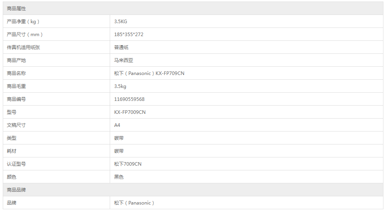Click the 商品品牌 section header
Viewport: 385px width, 212px height.
click(17, 190)
